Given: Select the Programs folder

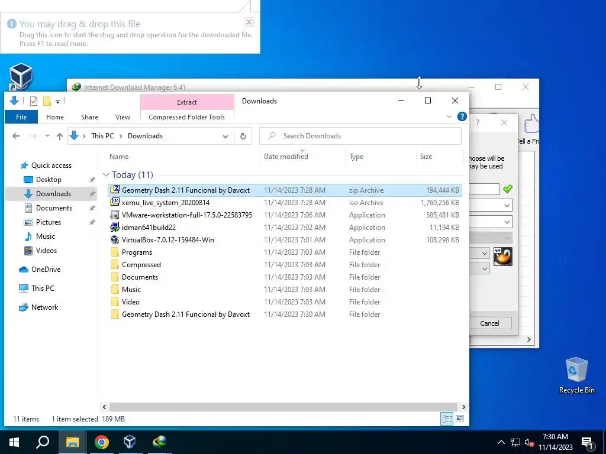Looking at the screenshot, I should 285,252.
